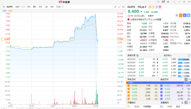
Task: Click sell broker 西证 in the 卖盘经纪 list
Action: pos(178,106)
